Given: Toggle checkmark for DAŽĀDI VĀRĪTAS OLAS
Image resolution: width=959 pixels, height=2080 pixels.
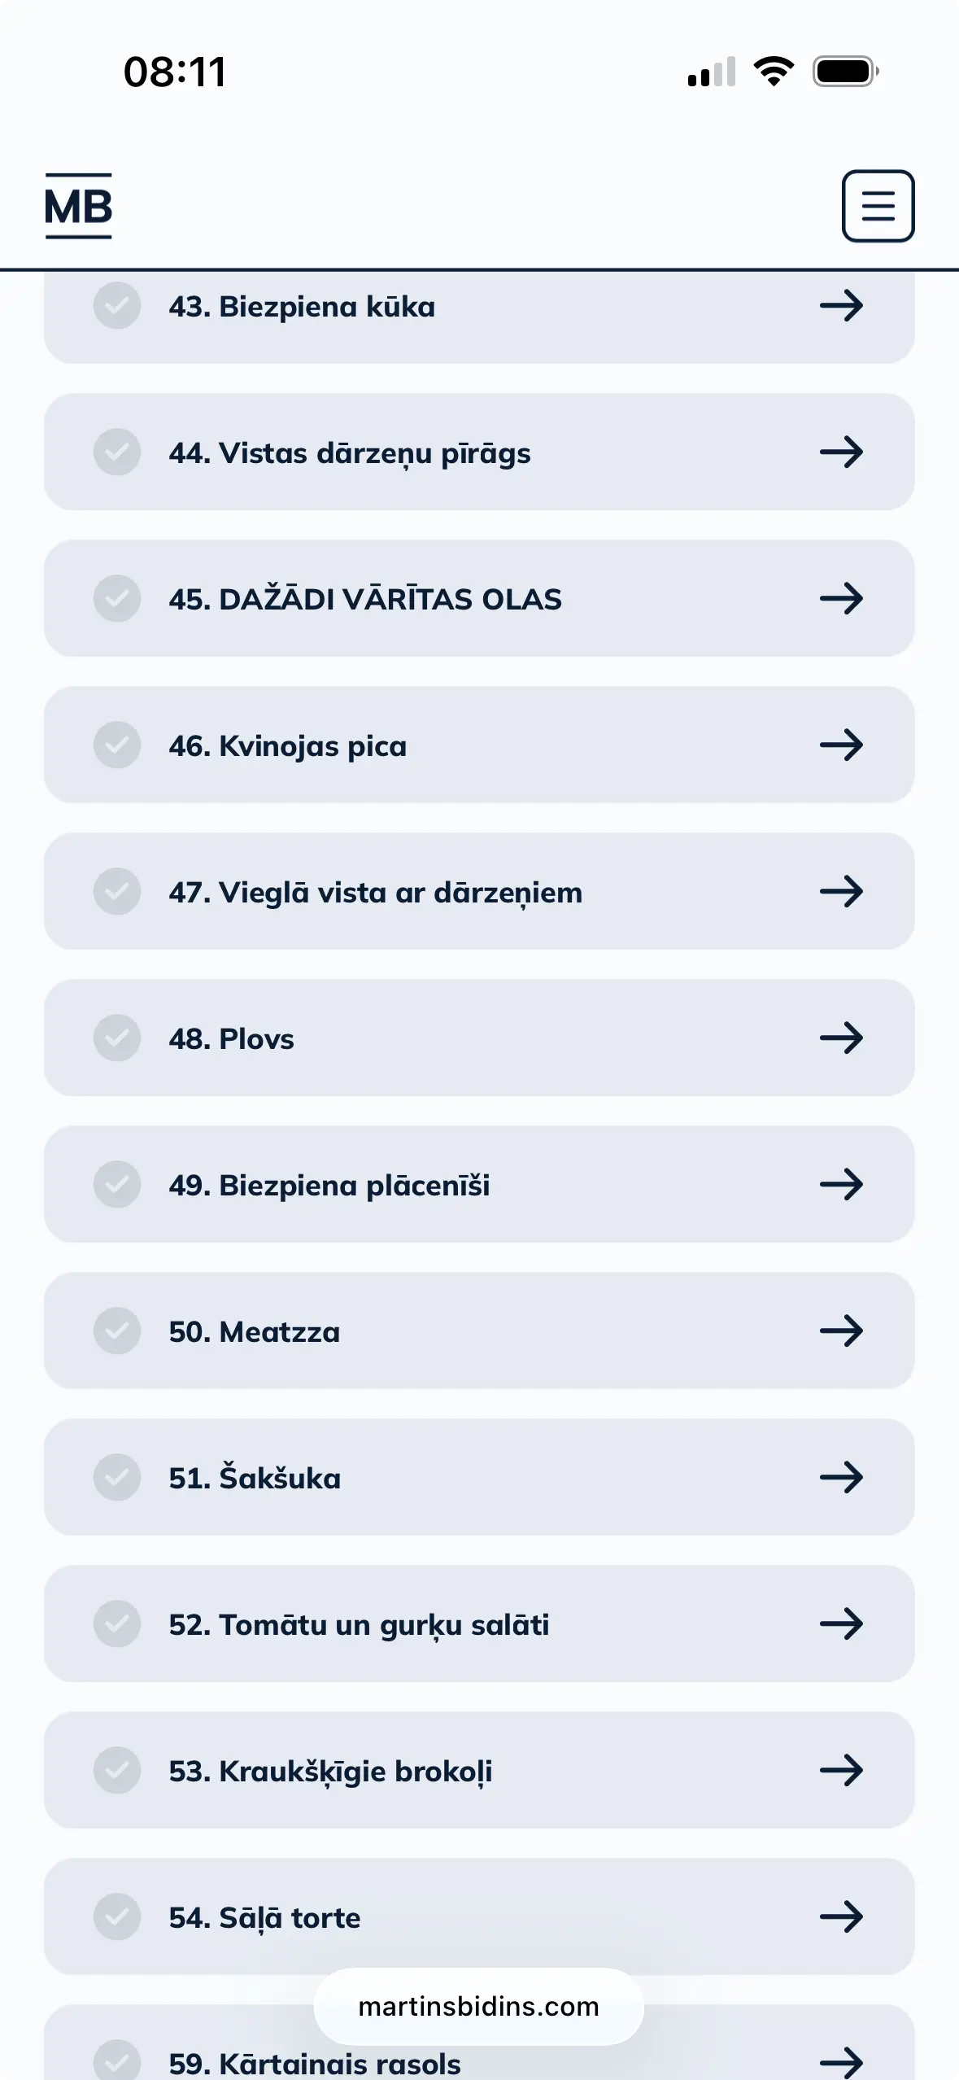Looking at the screenshot, I should (117, 599).
